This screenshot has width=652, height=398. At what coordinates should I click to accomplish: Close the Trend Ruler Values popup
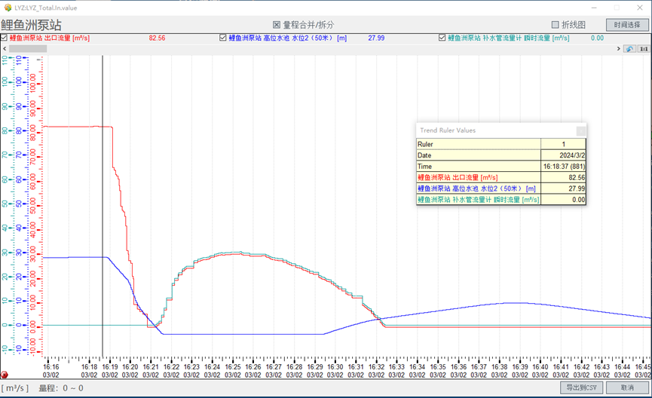(x=580, y=130)
